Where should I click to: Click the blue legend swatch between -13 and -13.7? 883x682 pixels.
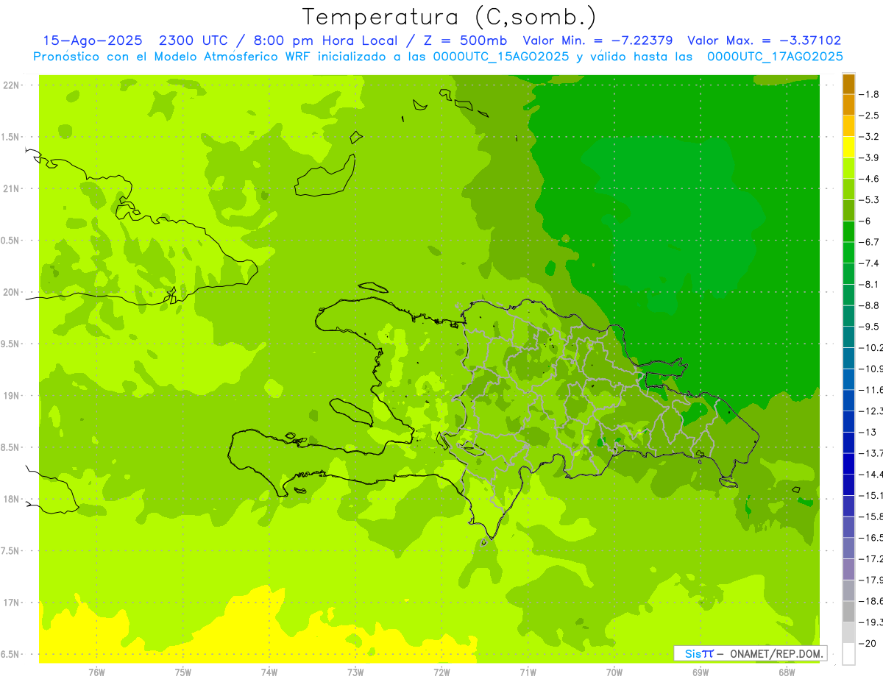(x=848, y=443)
